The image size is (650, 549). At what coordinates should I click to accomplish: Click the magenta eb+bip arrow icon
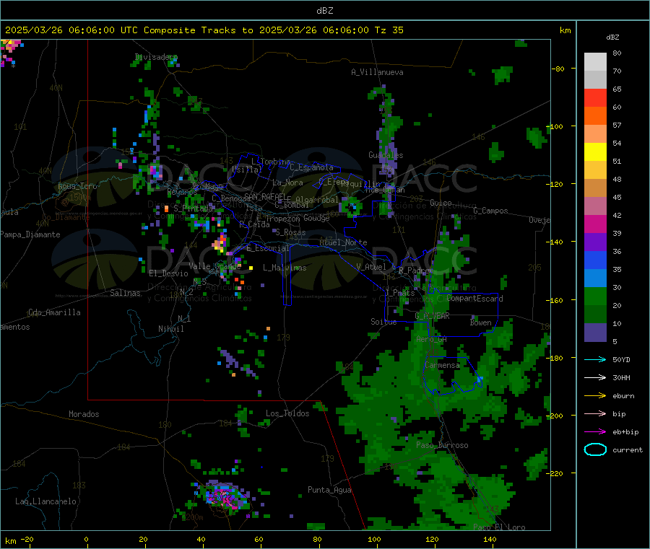(595, 432)
